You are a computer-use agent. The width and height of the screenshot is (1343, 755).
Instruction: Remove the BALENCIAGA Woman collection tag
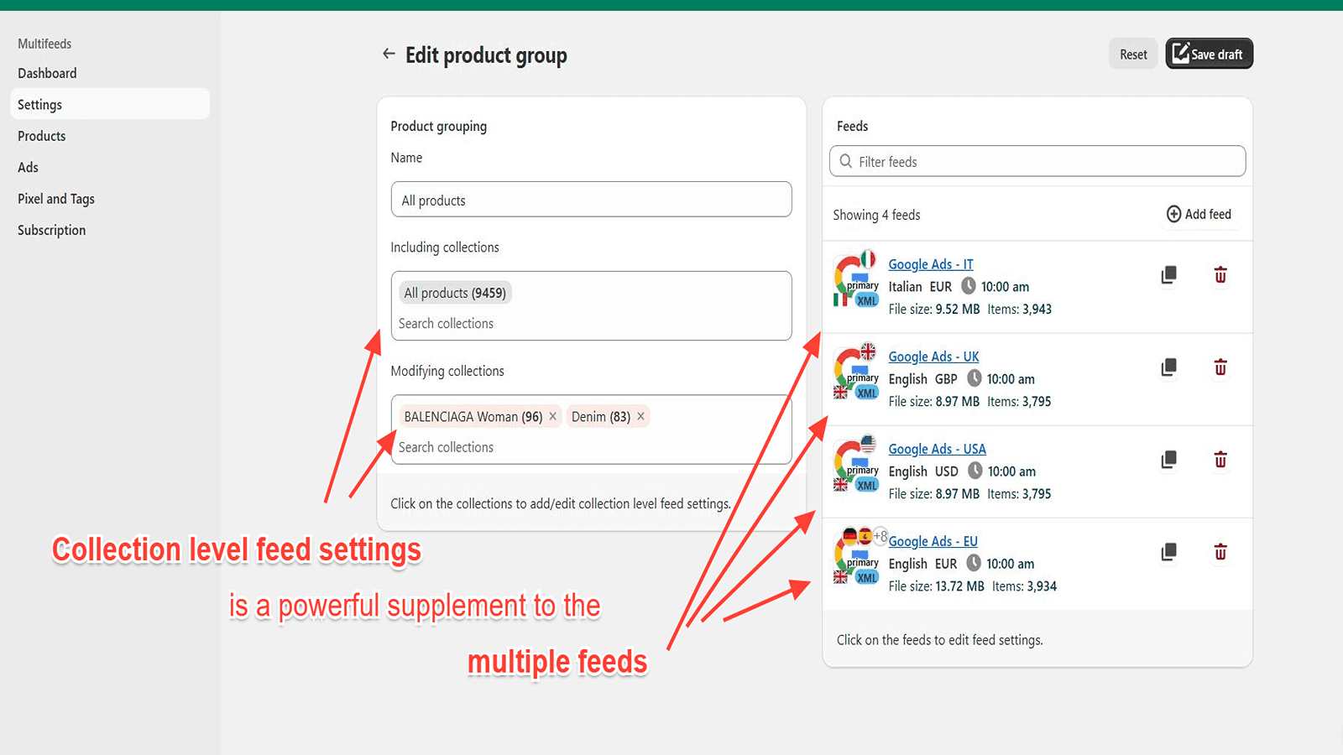552,416
